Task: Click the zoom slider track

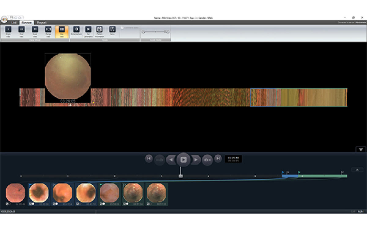Action: pos(155,31)
